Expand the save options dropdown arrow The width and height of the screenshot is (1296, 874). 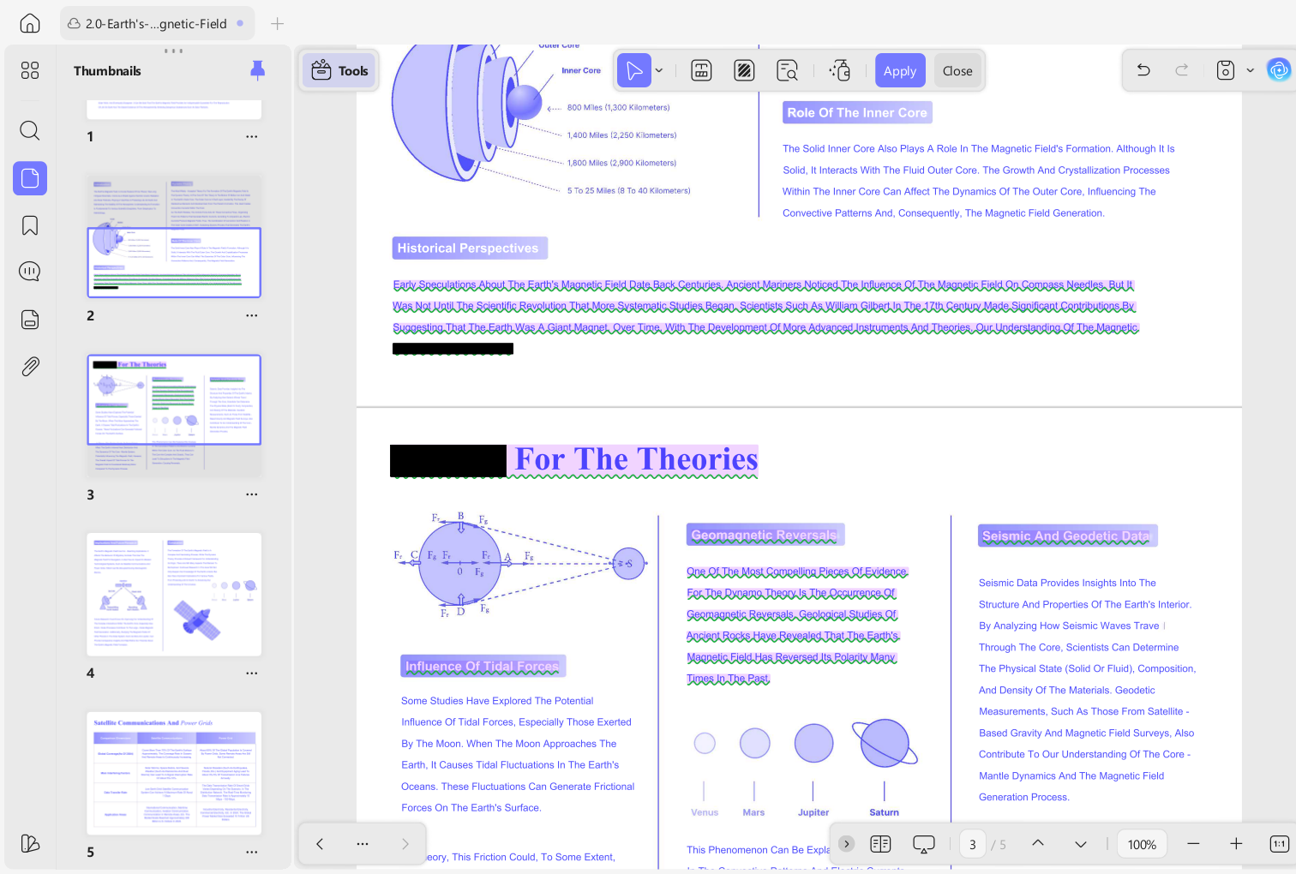coord(1250,70)
